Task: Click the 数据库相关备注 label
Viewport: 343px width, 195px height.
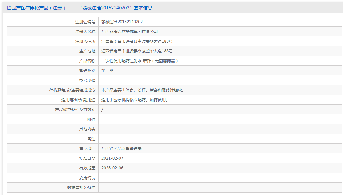Action: point(81,188)
